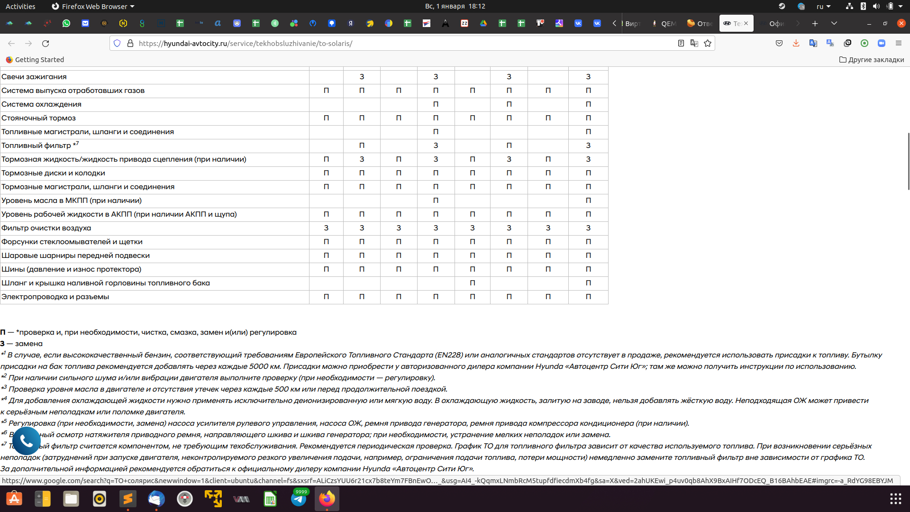Open the site security padlock info

pyautogui.click(x=130, y=43)
